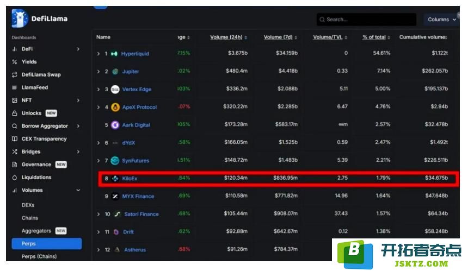Expand the dYdX row
The height and width of the screenshot is (271, 468).
[98, 143]
